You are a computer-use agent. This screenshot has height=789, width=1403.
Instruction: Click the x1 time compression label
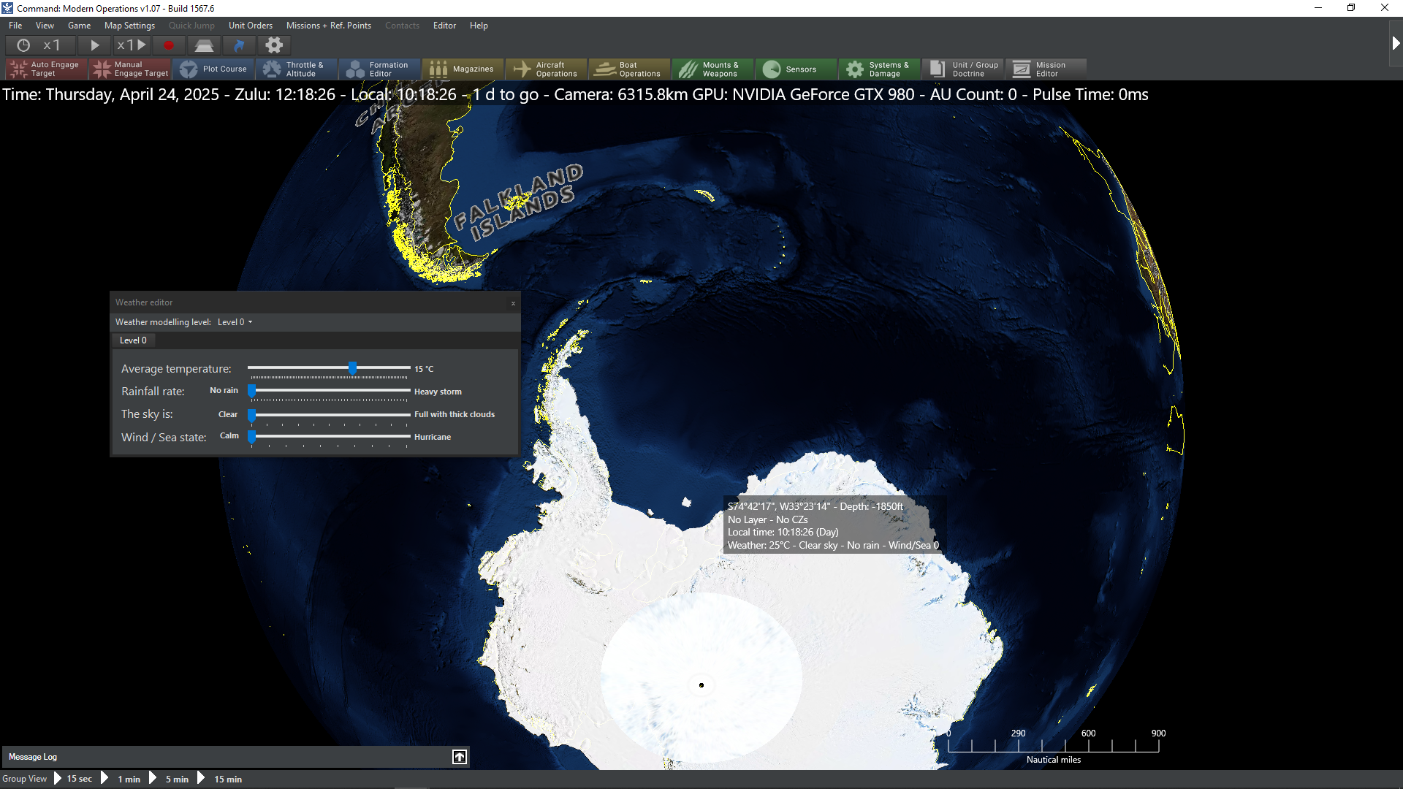[51, 45]
